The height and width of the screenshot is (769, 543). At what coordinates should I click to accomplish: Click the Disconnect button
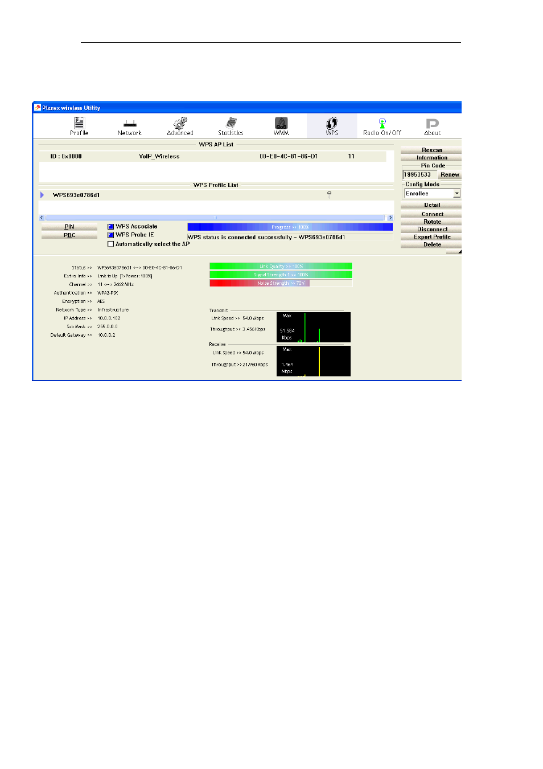tap(432, 229)
